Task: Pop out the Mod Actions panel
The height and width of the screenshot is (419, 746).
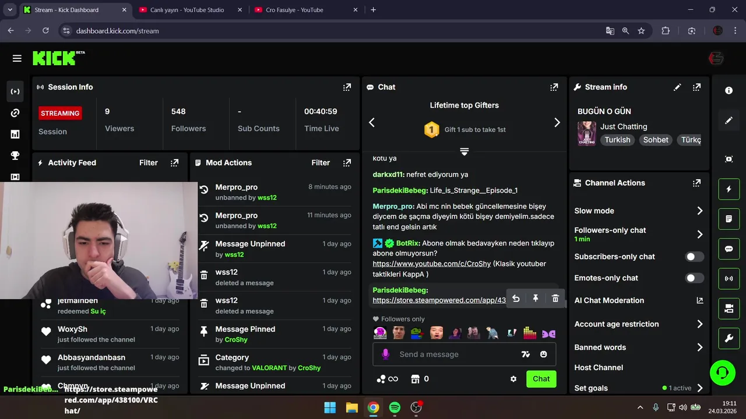Action: pos(347,163)
